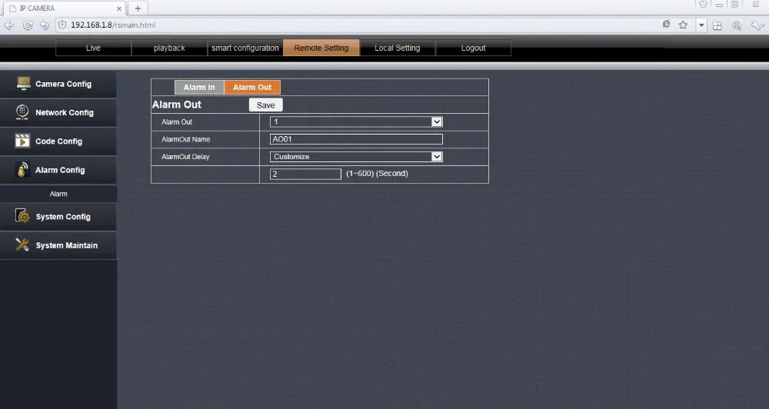Click the System Maintain wrench icon

(x=22, y=244)
